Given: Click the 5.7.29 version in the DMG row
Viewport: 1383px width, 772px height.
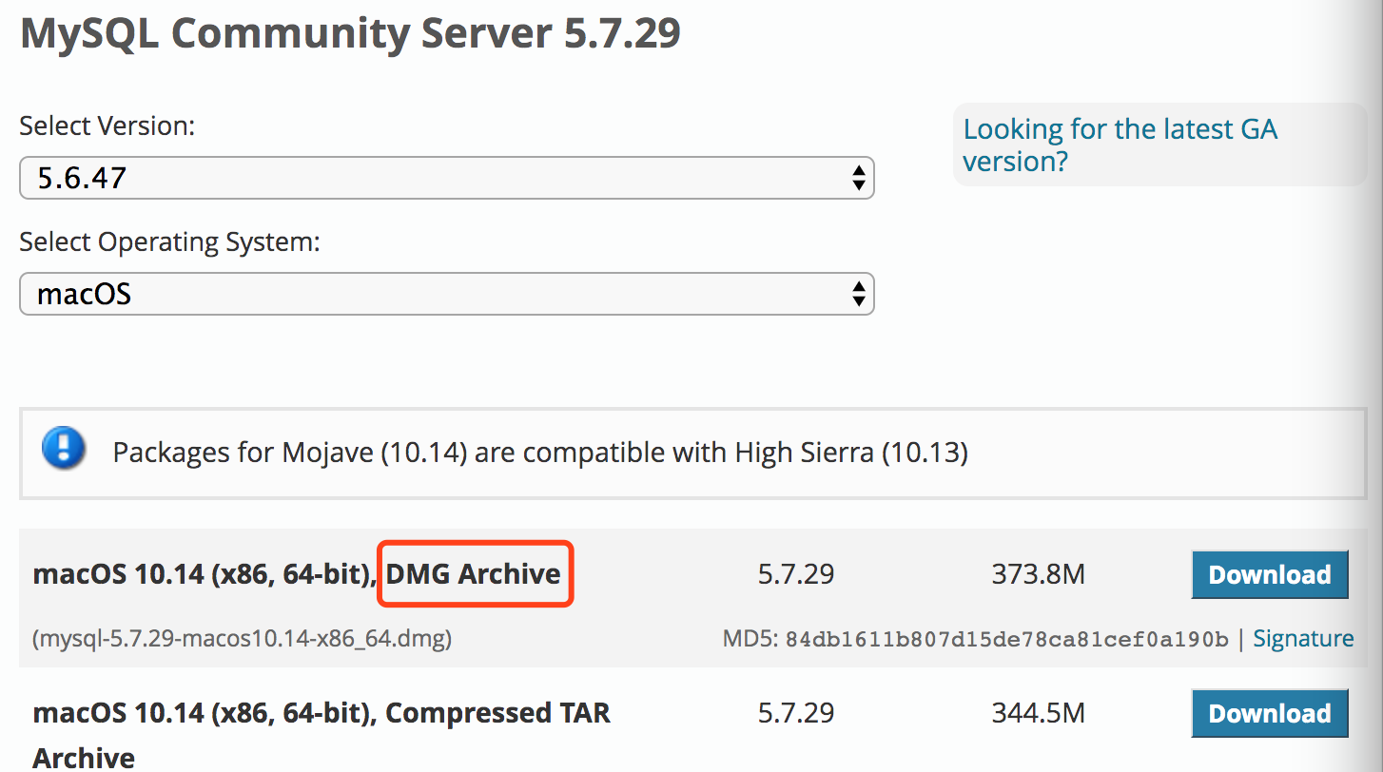Looking at the screenshot, I should click(x=796, y=574).
